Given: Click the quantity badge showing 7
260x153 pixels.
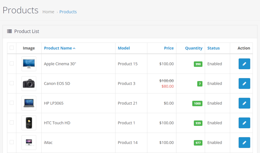Looking at the screenshot, I should point(199,84).
